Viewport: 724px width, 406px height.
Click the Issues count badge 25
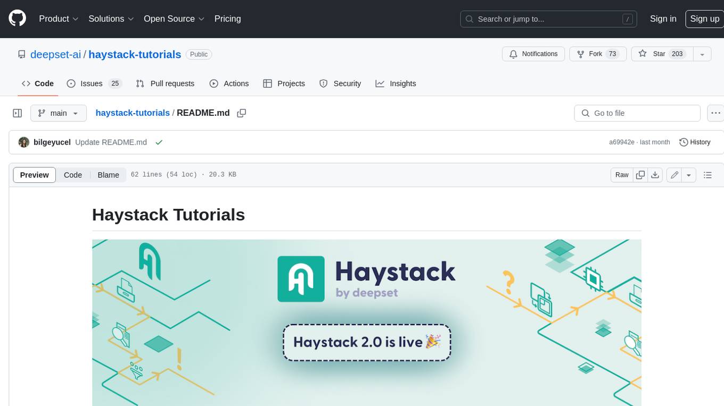tap(115, 83)
